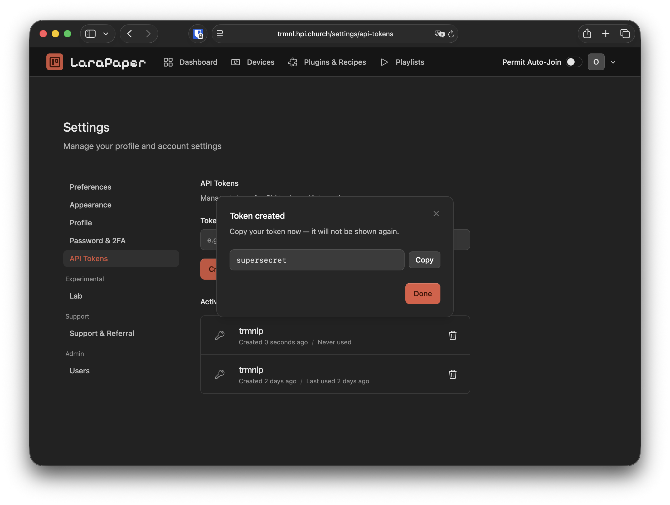Click the 'Settings' page heading
This screenshot has width=670, height=505.
point(86,127)
